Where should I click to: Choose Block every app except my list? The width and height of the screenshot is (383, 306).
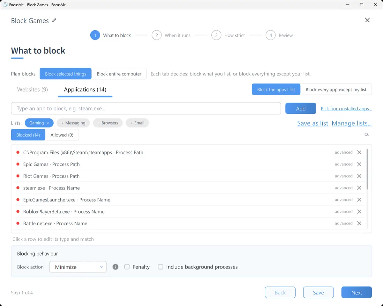pos(336,90)
